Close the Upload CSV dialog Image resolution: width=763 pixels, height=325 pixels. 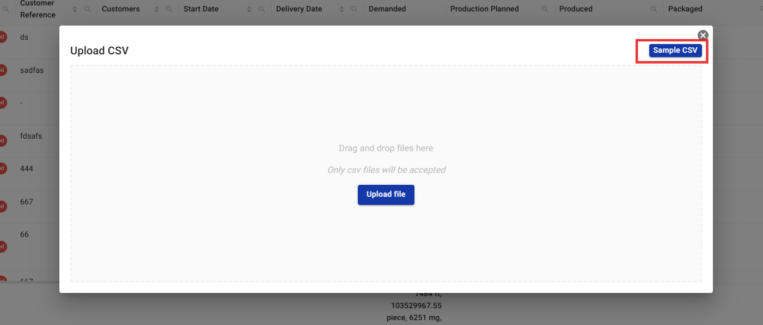[x=703, y=35]
